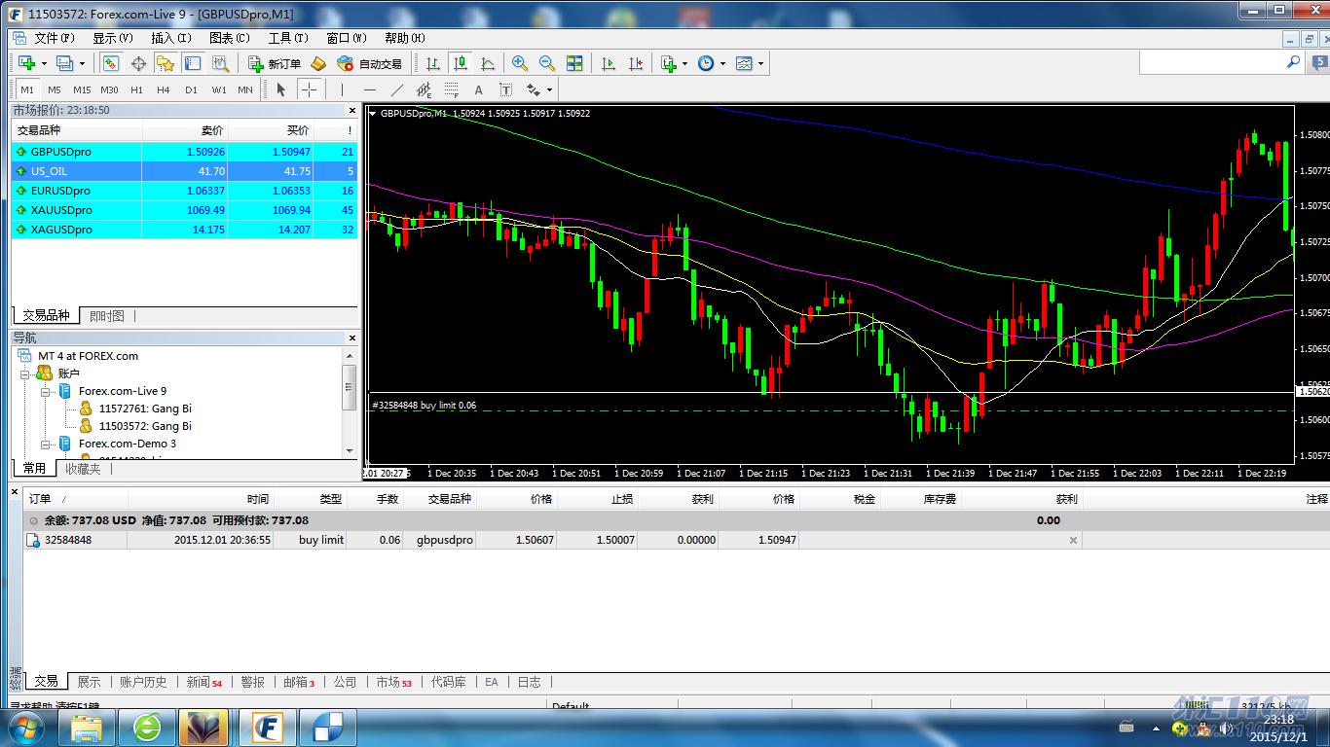The height and width of the screenshot is (747, 1330).
Task: Open the 文件(F) menu
Action: click(x=55, y=38)
